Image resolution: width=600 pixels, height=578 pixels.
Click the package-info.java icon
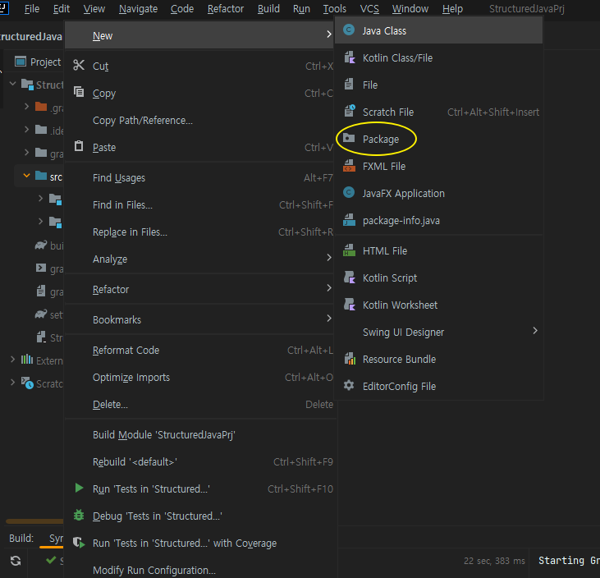(350, 220)
